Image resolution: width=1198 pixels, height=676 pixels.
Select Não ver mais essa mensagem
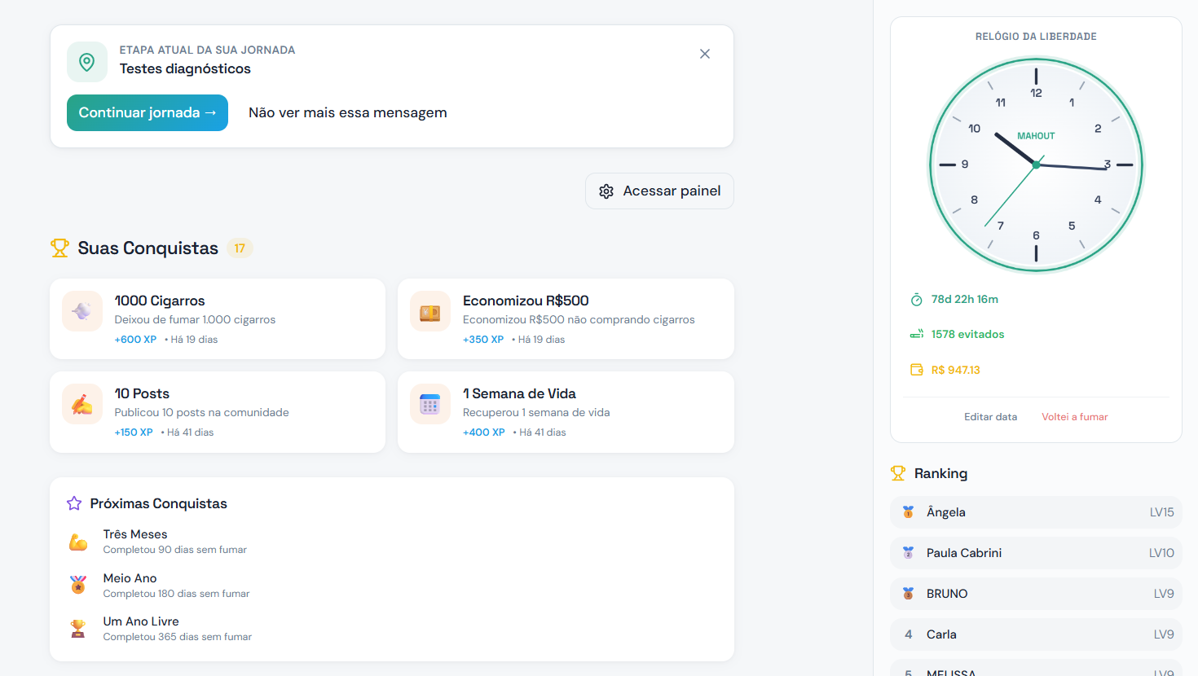[x=348, y=112]
